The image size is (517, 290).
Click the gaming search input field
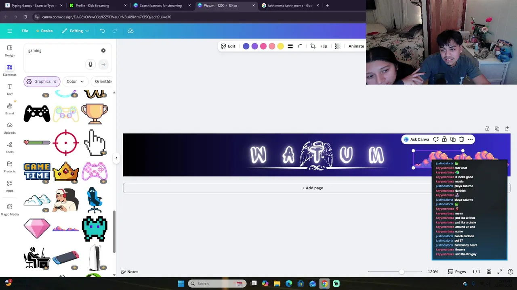tap(63, 50)
